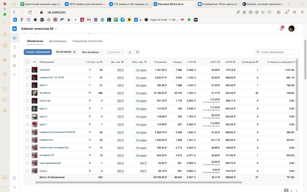Click the VK logo in cabinet header
Screen dimensions: 307x192
click(14, 29)
